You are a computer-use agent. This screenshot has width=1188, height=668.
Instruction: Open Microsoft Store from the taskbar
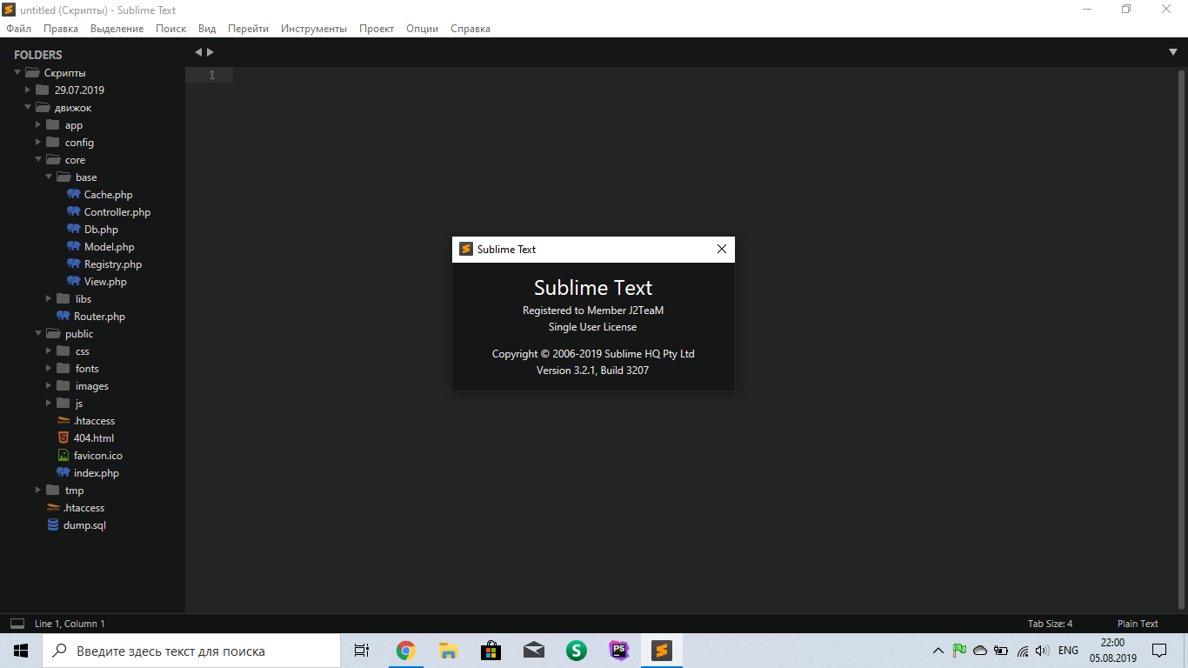click(491, 651)
